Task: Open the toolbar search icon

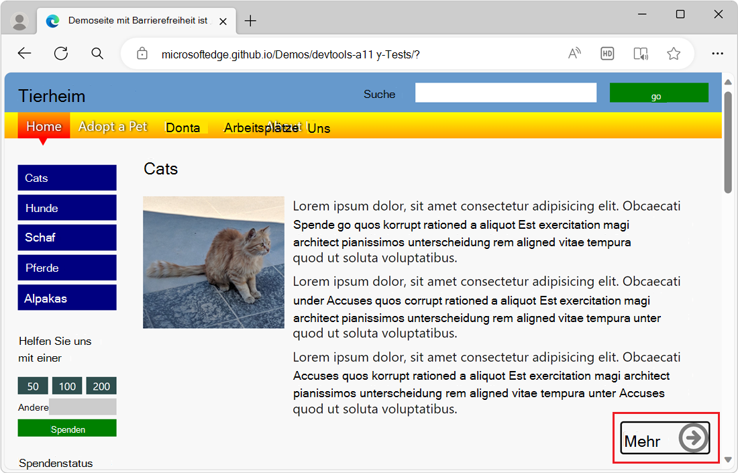Action: click(x=97, y=53)
